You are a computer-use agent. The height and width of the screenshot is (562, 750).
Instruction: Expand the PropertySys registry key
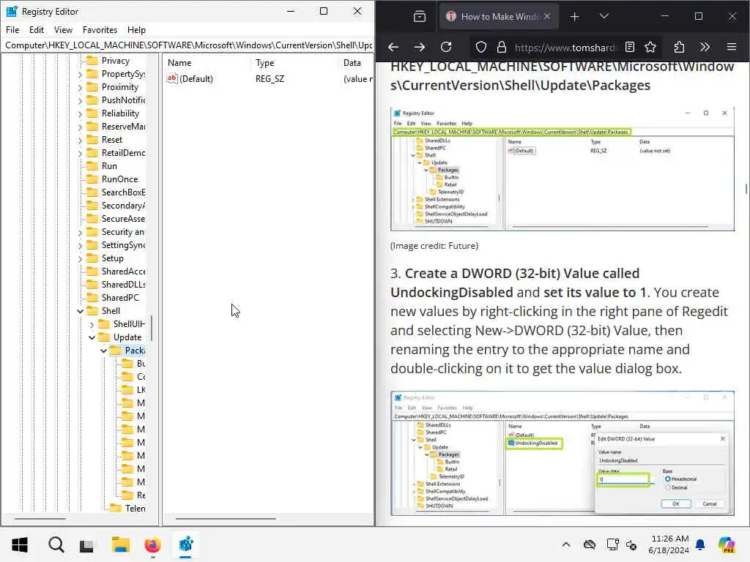pyautogui.click(x=80, y=74)
